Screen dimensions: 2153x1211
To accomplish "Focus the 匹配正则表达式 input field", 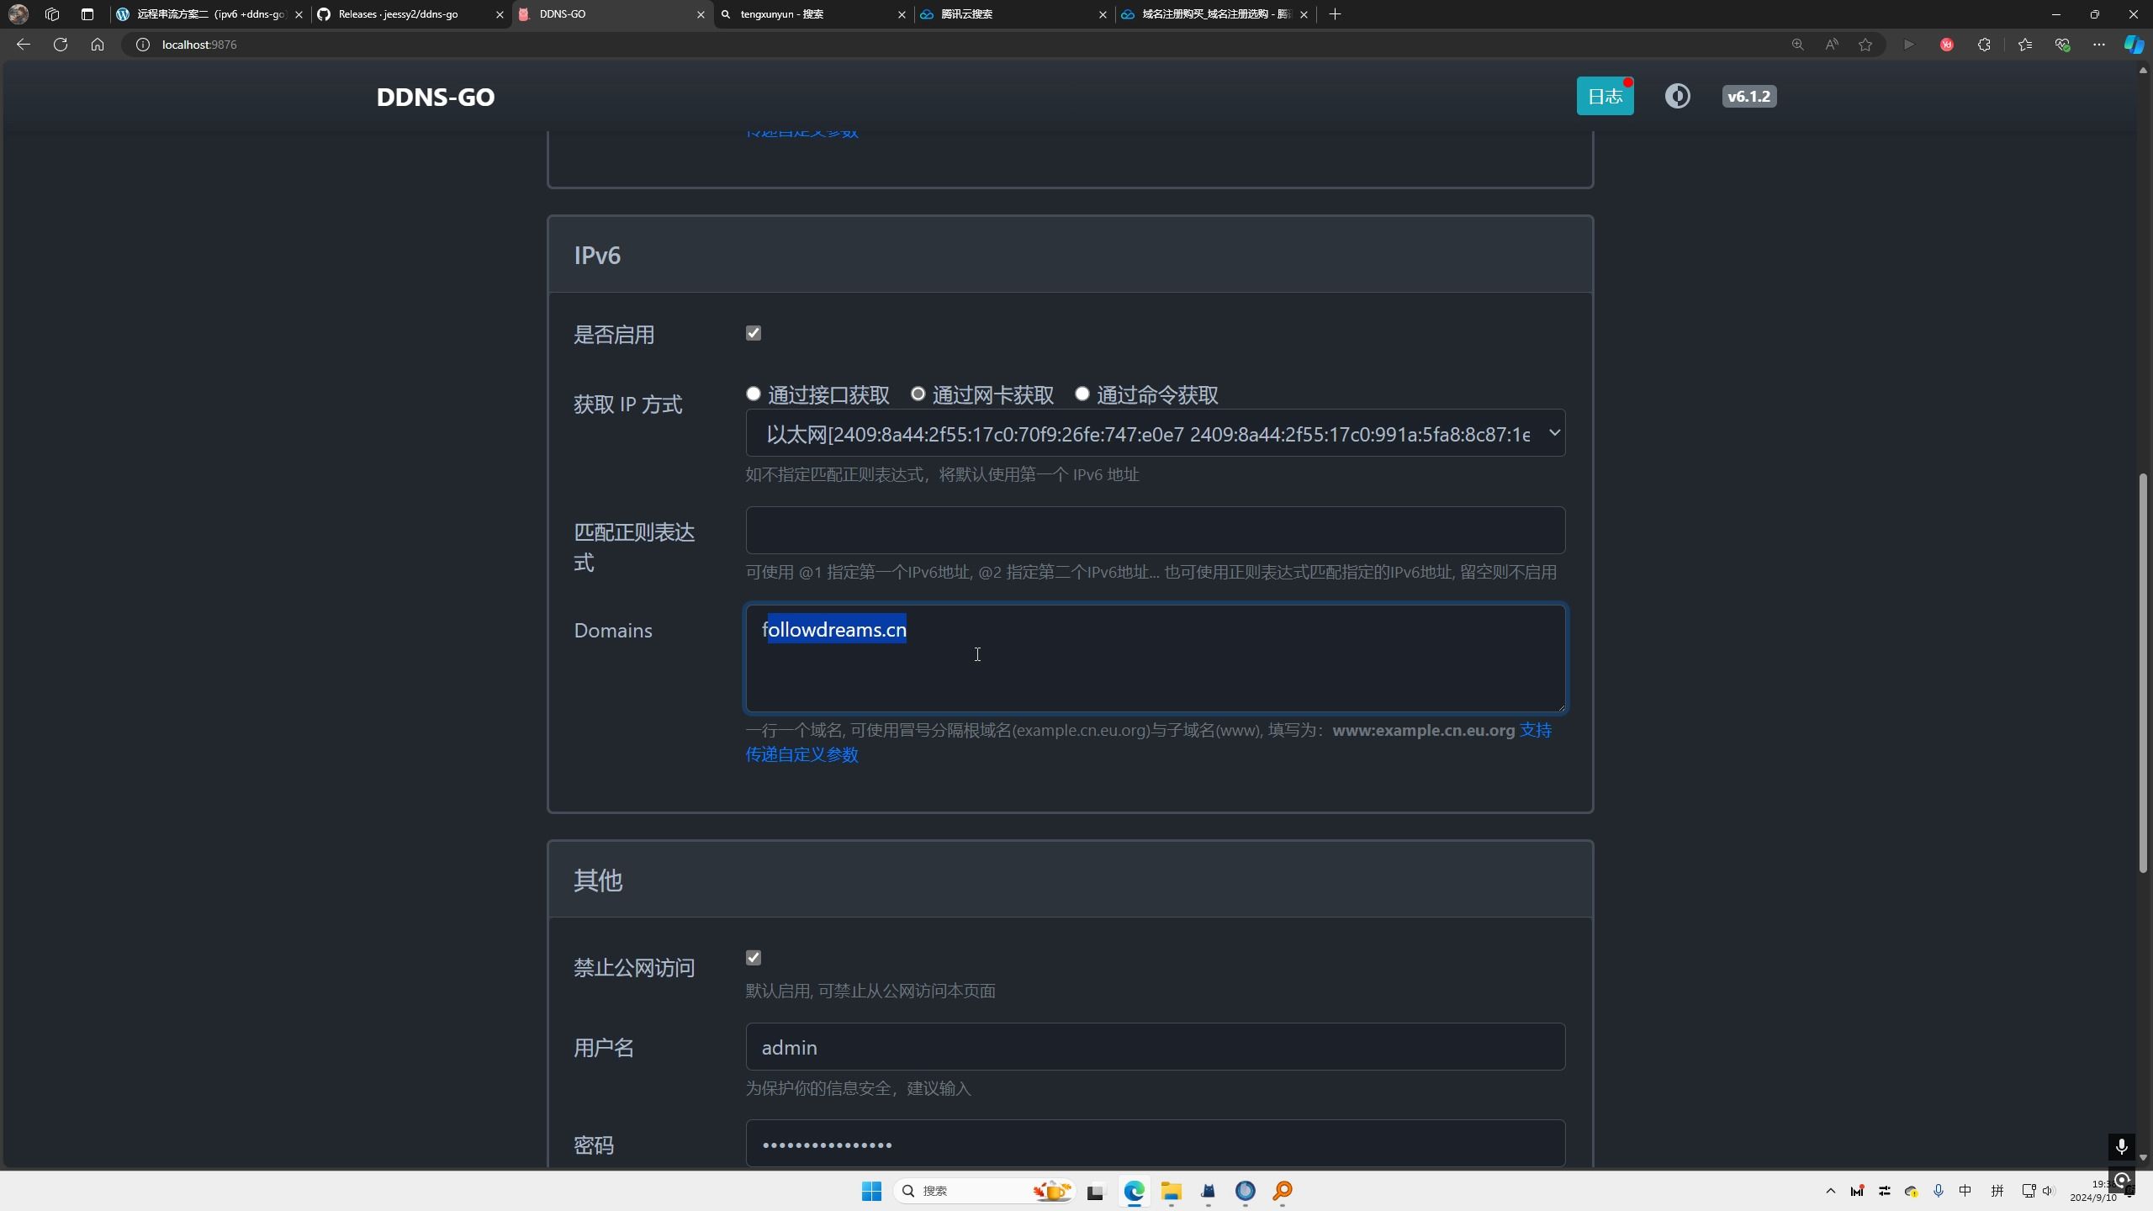I will [1155, 530].
